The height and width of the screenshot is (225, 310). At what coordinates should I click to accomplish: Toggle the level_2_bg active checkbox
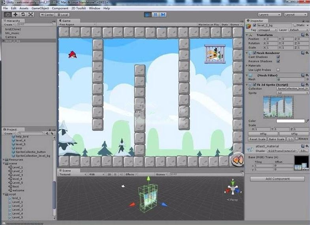pos(254,25)
